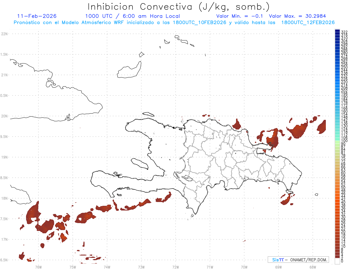
Task: Click the '73W' longitude label
Action: point(141,267)
